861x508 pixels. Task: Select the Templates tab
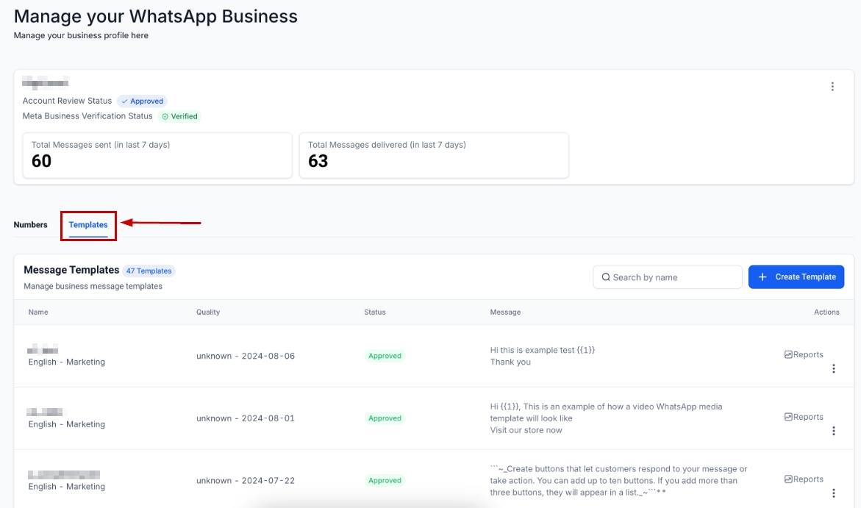coord(88,225)
